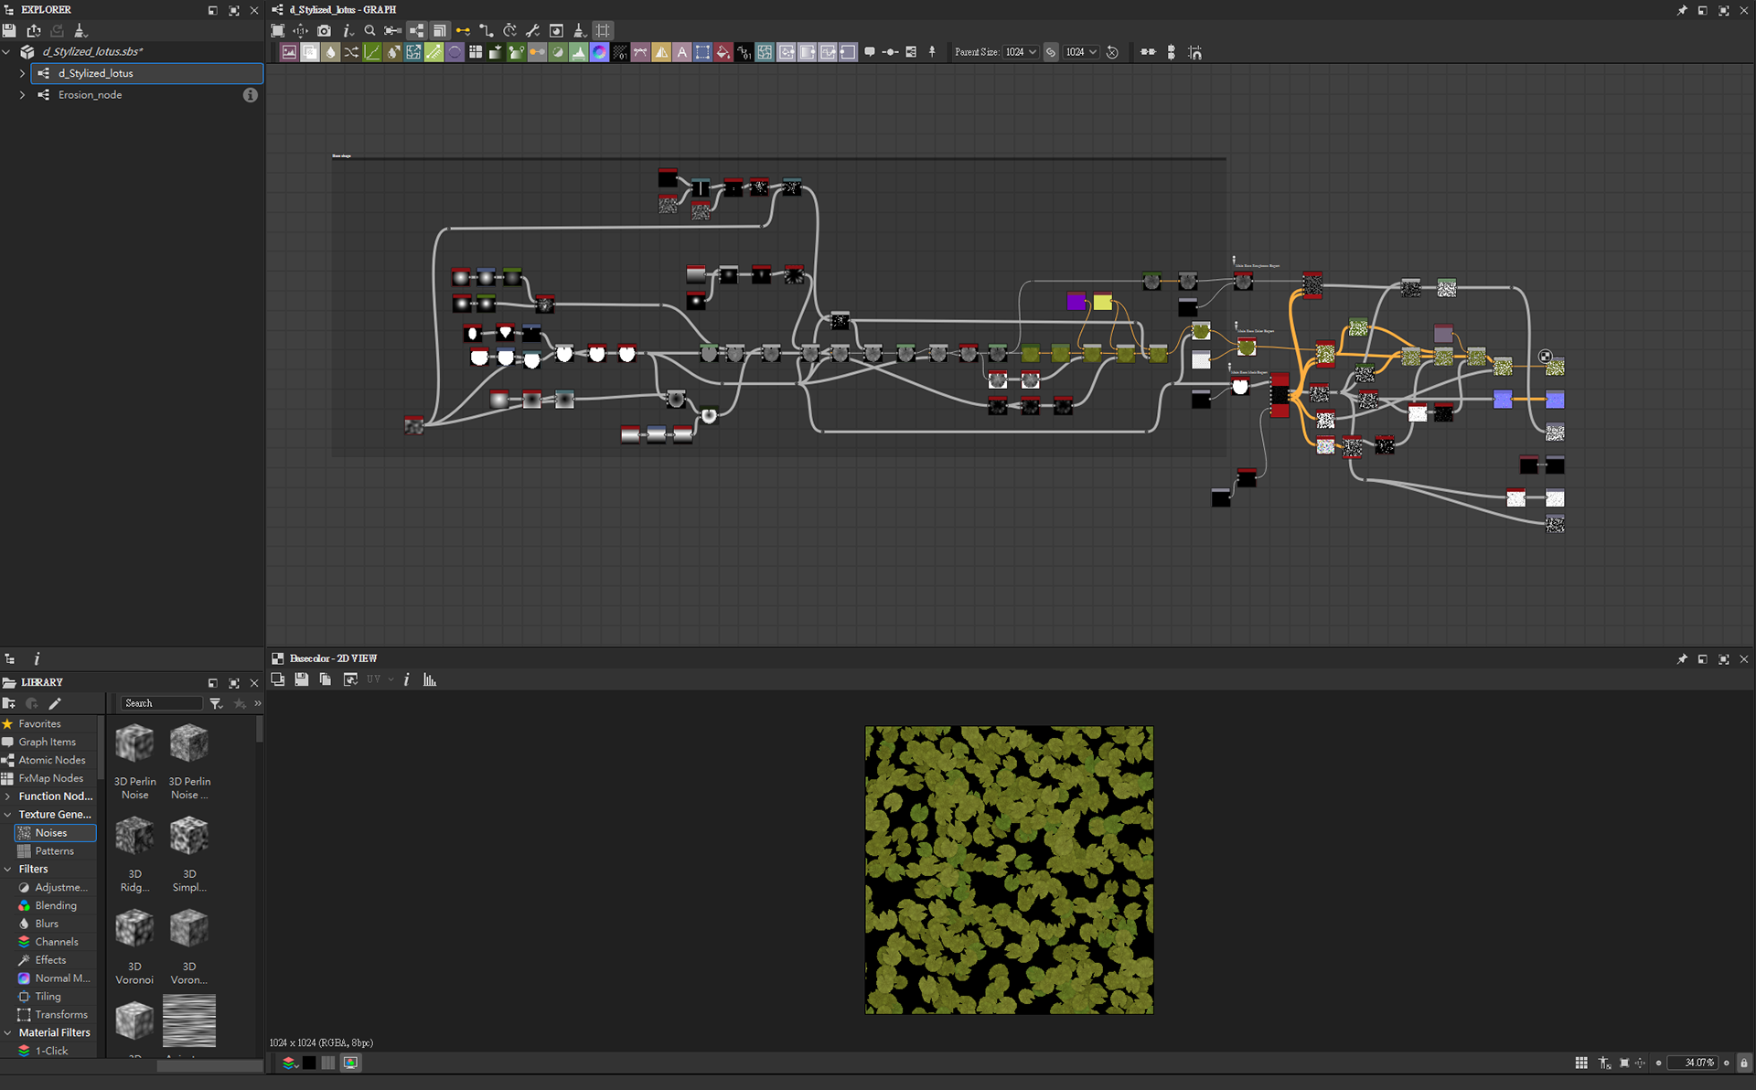Click the camera screenshot icon in graph toolbar
The width and height of the screenshot is (1756, 1090).
324,31
